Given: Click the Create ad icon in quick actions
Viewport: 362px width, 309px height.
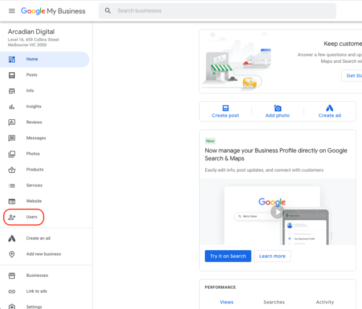Looking at the screenshot, I should (329, 108).
